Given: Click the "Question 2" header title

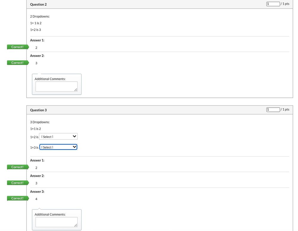Looking at the screenshot, I should click(38, 4).
